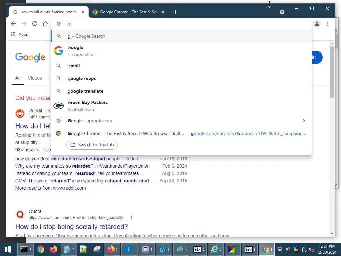Open the '98 answers' link
341x256 pixels.
[27, 150]
